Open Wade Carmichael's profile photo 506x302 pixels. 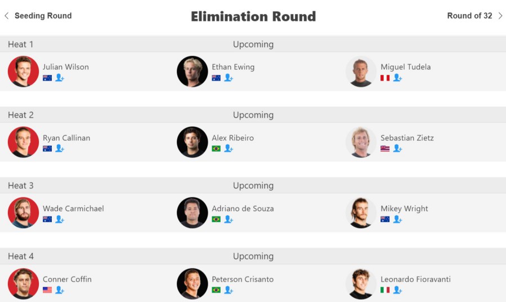23,213
